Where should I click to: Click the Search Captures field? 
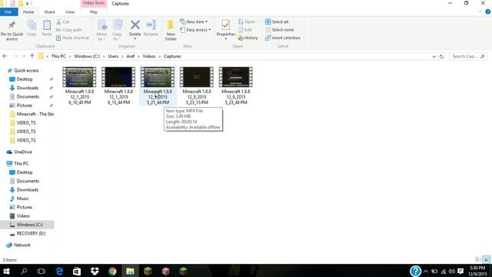(x=468, y=56)
